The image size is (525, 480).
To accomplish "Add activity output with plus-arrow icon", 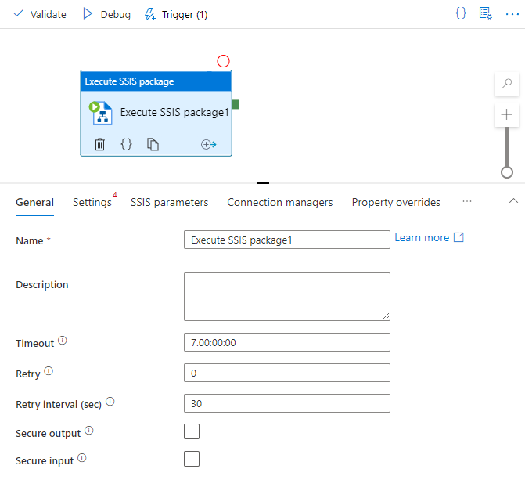I will pyautogui.click(x=208, y=144).
